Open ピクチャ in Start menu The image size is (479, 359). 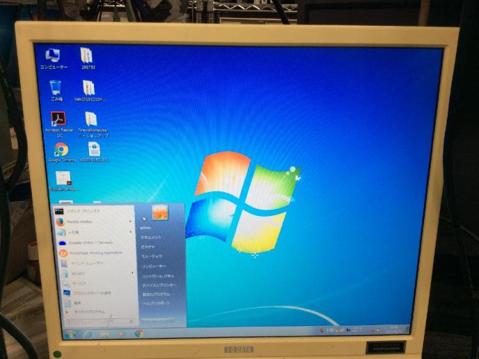[x=148, y=247]
